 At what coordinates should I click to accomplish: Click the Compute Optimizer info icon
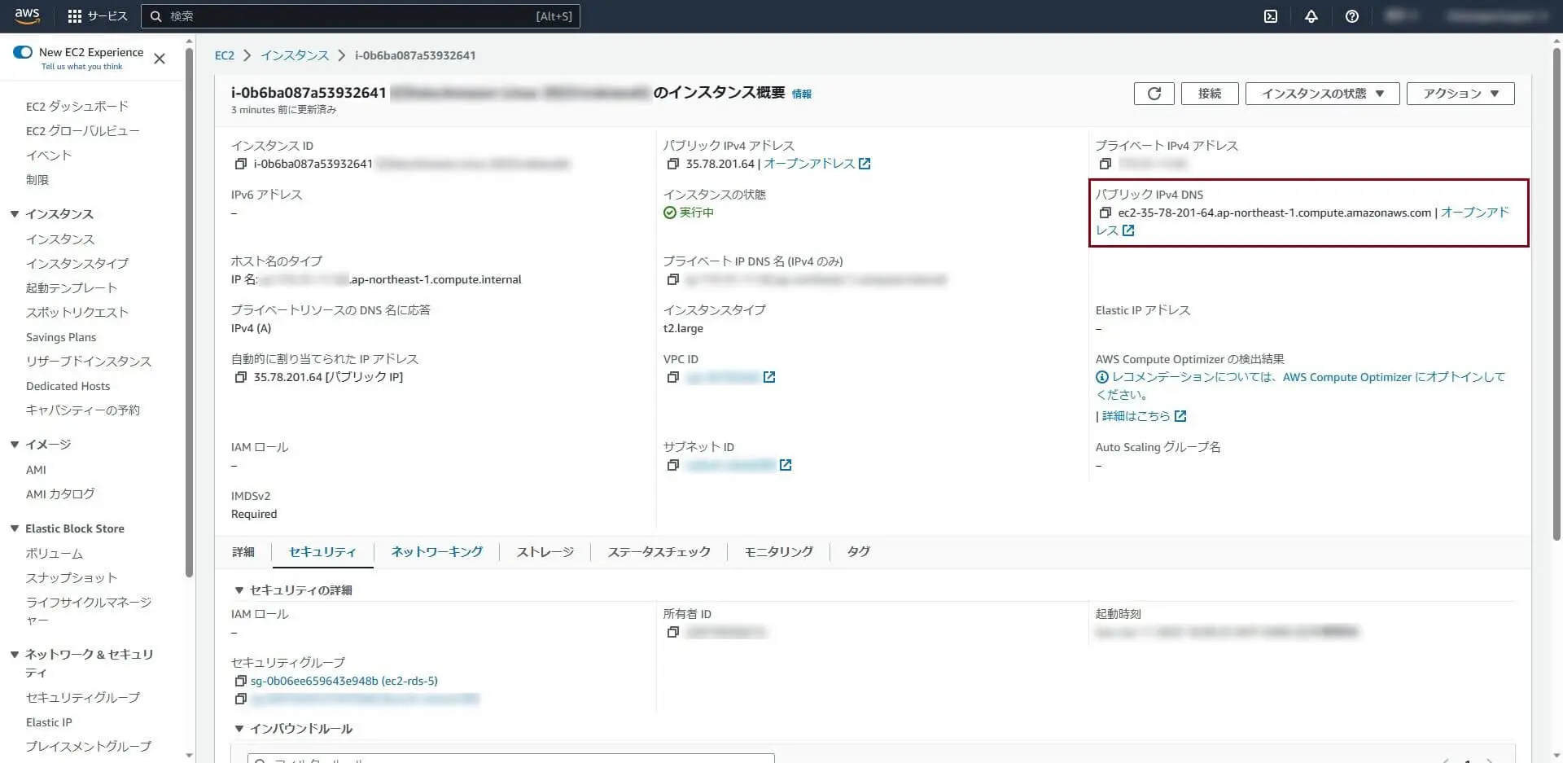pyautogui.click(x=1102, y=377)
